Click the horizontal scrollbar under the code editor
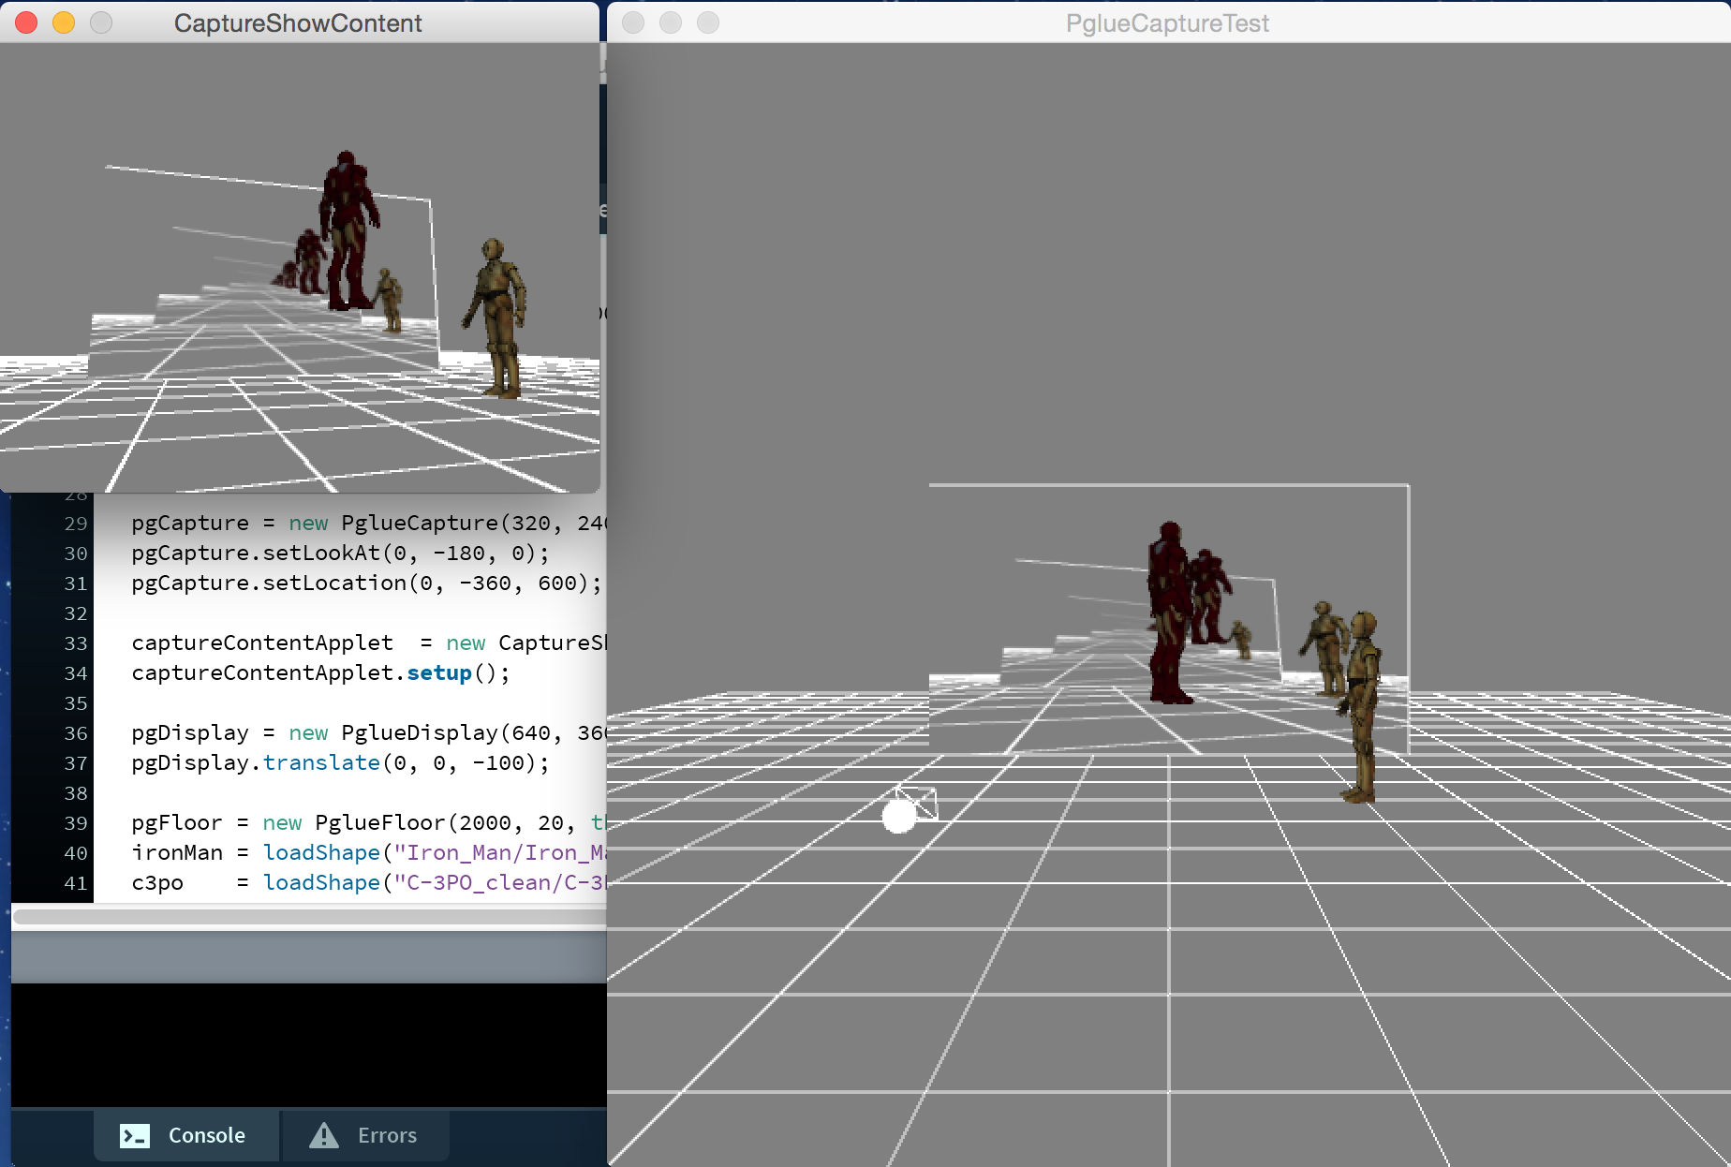Image resolution: width=1731 pixels, height=1167 pixels. click(x=309, y=917)
